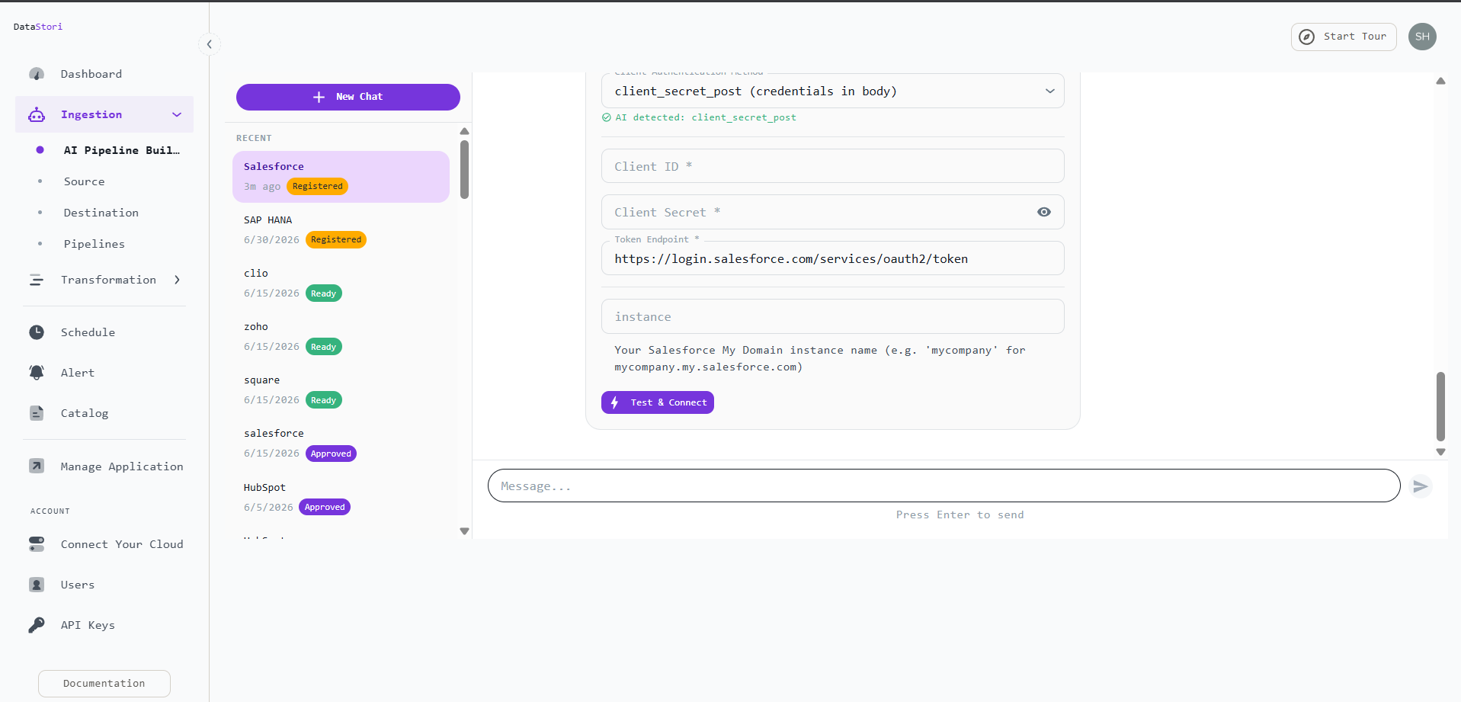1461x702 pixels.
Task: Click the main panel scrollbar thumb
Action: click(x=1440, y=406)
